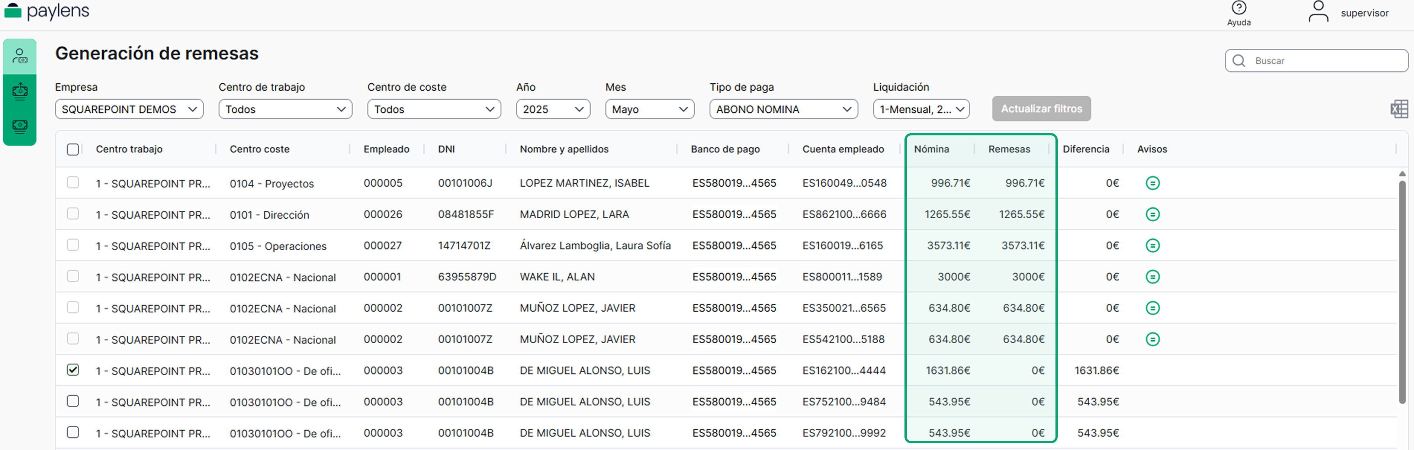Open the third sidebar money icon
Viewport: 1414px width, 450px height.
point(20,127)
